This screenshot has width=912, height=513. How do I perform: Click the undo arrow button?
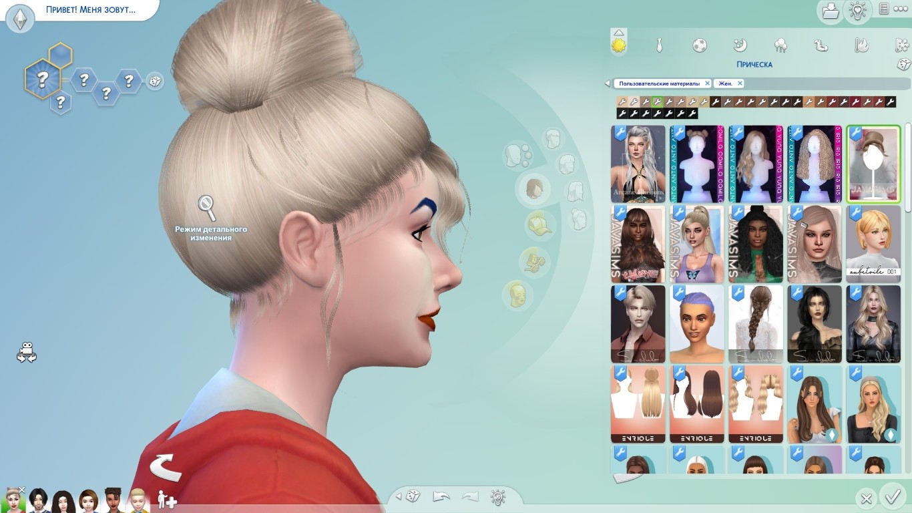point(441,496)
